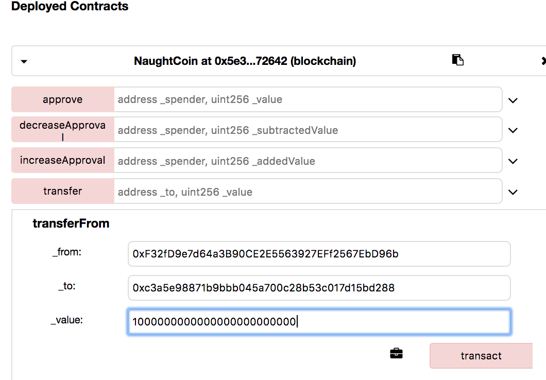
Task: Focus the approve parameters input field
Action: pos(308,99)
